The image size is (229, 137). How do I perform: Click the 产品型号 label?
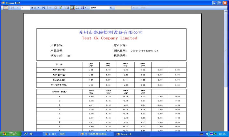coord(57,51)
